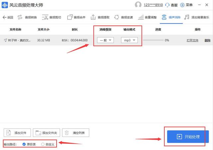Click the music file icon in the row

pos(5,40)
